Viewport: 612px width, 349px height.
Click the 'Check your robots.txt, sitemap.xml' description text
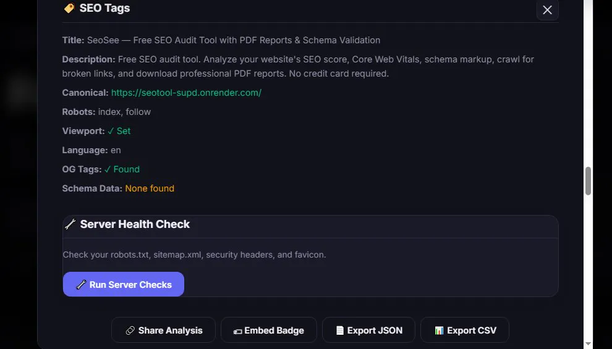pyautogui.click(x=194, y=254)
